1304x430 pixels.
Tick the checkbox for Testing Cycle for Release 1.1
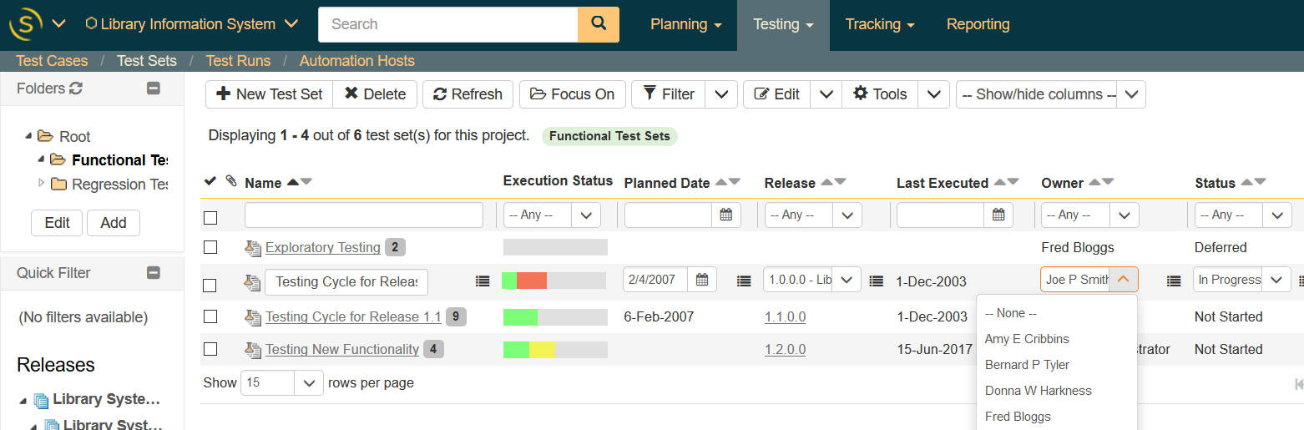(x=210, y=317)
